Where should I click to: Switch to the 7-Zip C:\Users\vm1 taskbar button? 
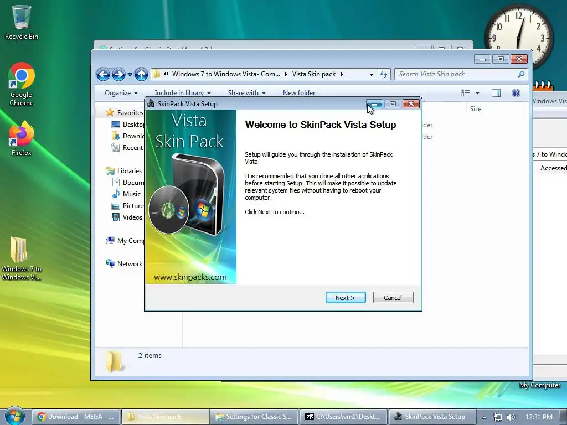pos(343,417)
